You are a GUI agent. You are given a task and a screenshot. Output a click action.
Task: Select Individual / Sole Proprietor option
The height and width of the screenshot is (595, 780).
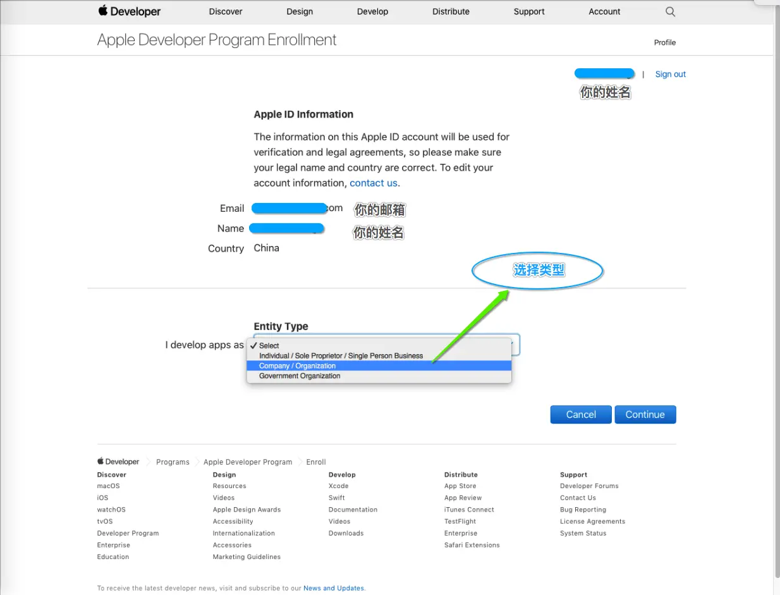point(379,355)
